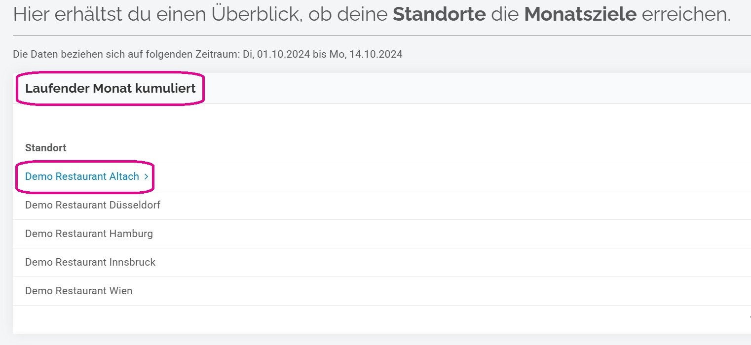
Task: Open the Demo Restaurant Altach link
Action: [x=87, y=176]
